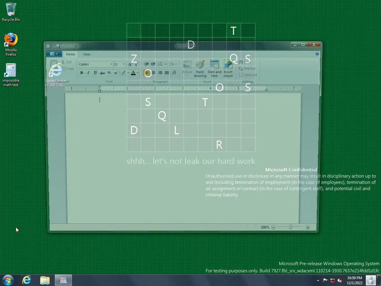Launch Internet Explorer from taskbar

[x=26, y=280]
